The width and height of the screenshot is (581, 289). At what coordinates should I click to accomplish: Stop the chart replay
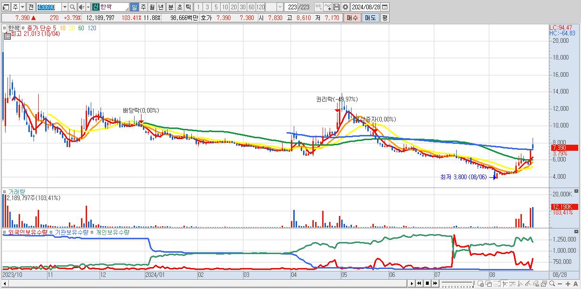pyautogui.click(x=427, y=283)
